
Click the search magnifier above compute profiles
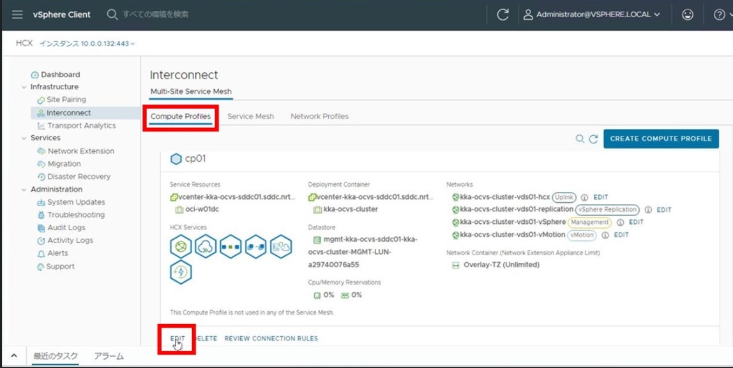[x=580, y=138]
